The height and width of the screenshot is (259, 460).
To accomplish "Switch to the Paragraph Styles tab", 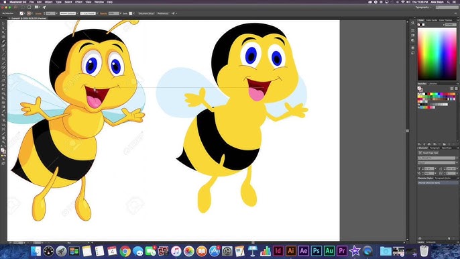I will 443,178.
